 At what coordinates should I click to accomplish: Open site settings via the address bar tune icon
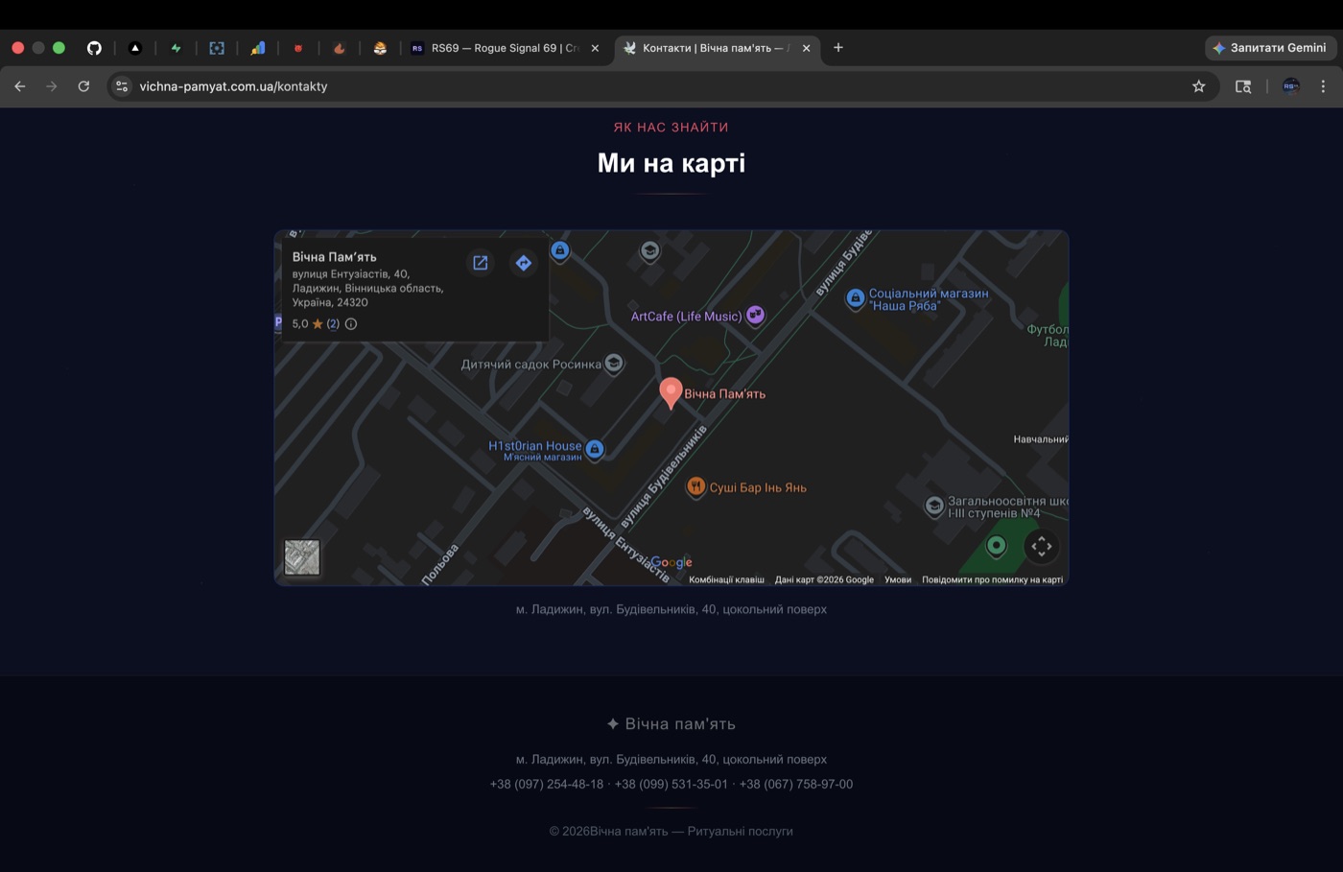point(121,85)
